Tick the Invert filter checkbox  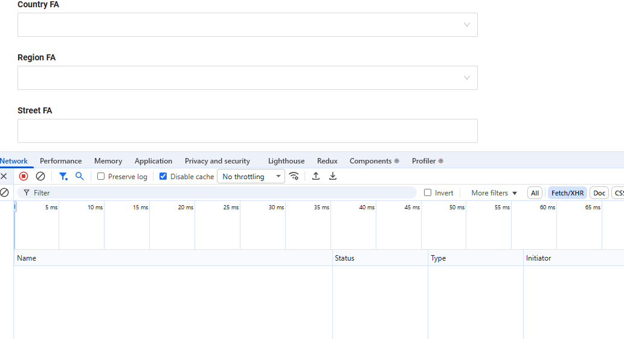point(428,193)
